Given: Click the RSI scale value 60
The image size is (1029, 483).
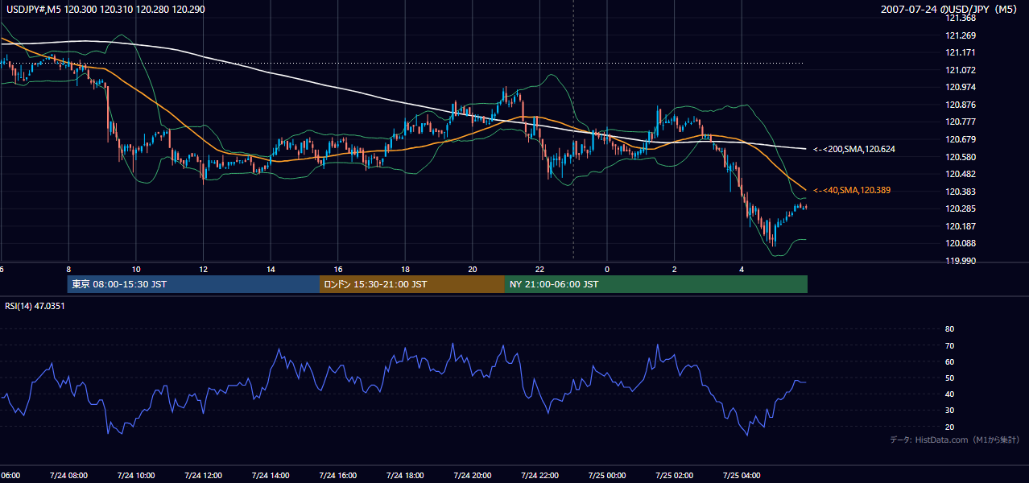Looking at the screenshot, I should click(949, 361).
